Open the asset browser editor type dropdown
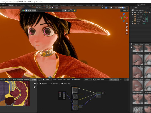The image size is (151, 113). pyautogui.click(x=132, y=44)
